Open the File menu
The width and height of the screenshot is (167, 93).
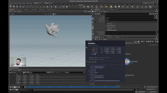10,3
